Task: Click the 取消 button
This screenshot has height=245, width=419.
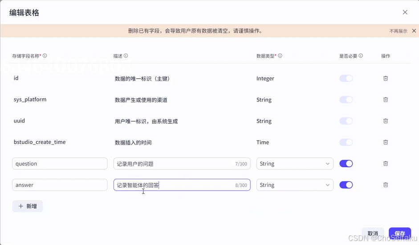Action: 373,233
